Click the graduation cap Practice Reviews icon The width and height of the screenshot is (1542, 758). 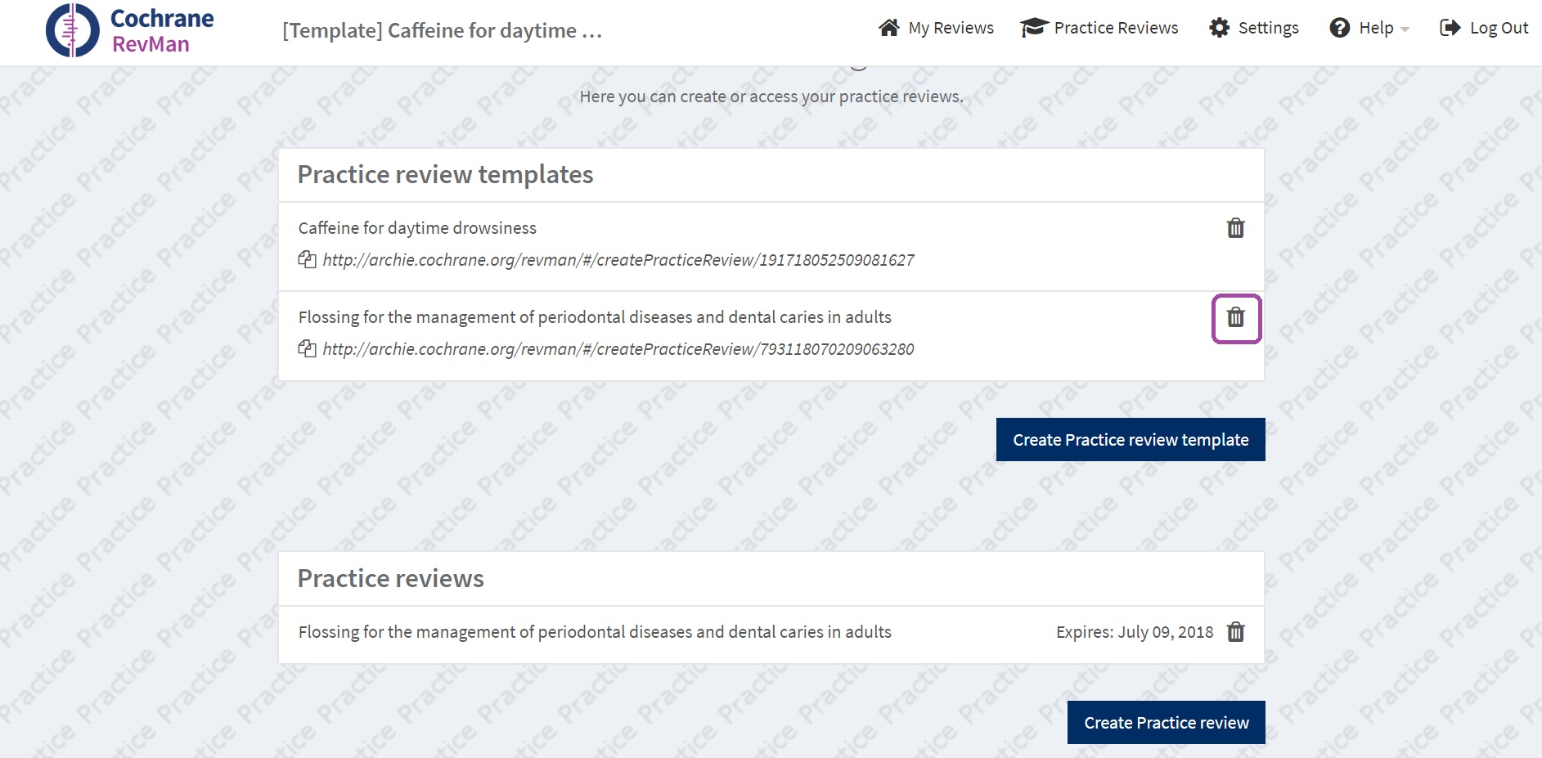[x=1033, y=28]
